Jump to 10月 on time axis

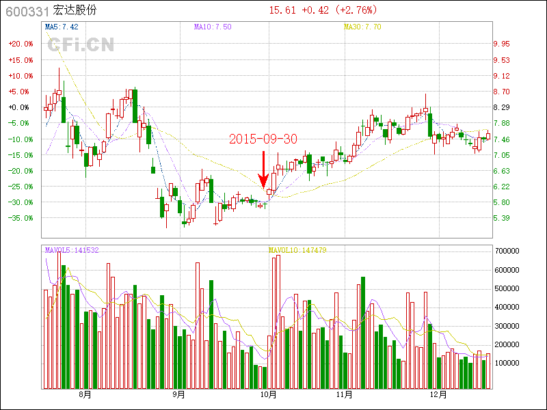(269, 395)
